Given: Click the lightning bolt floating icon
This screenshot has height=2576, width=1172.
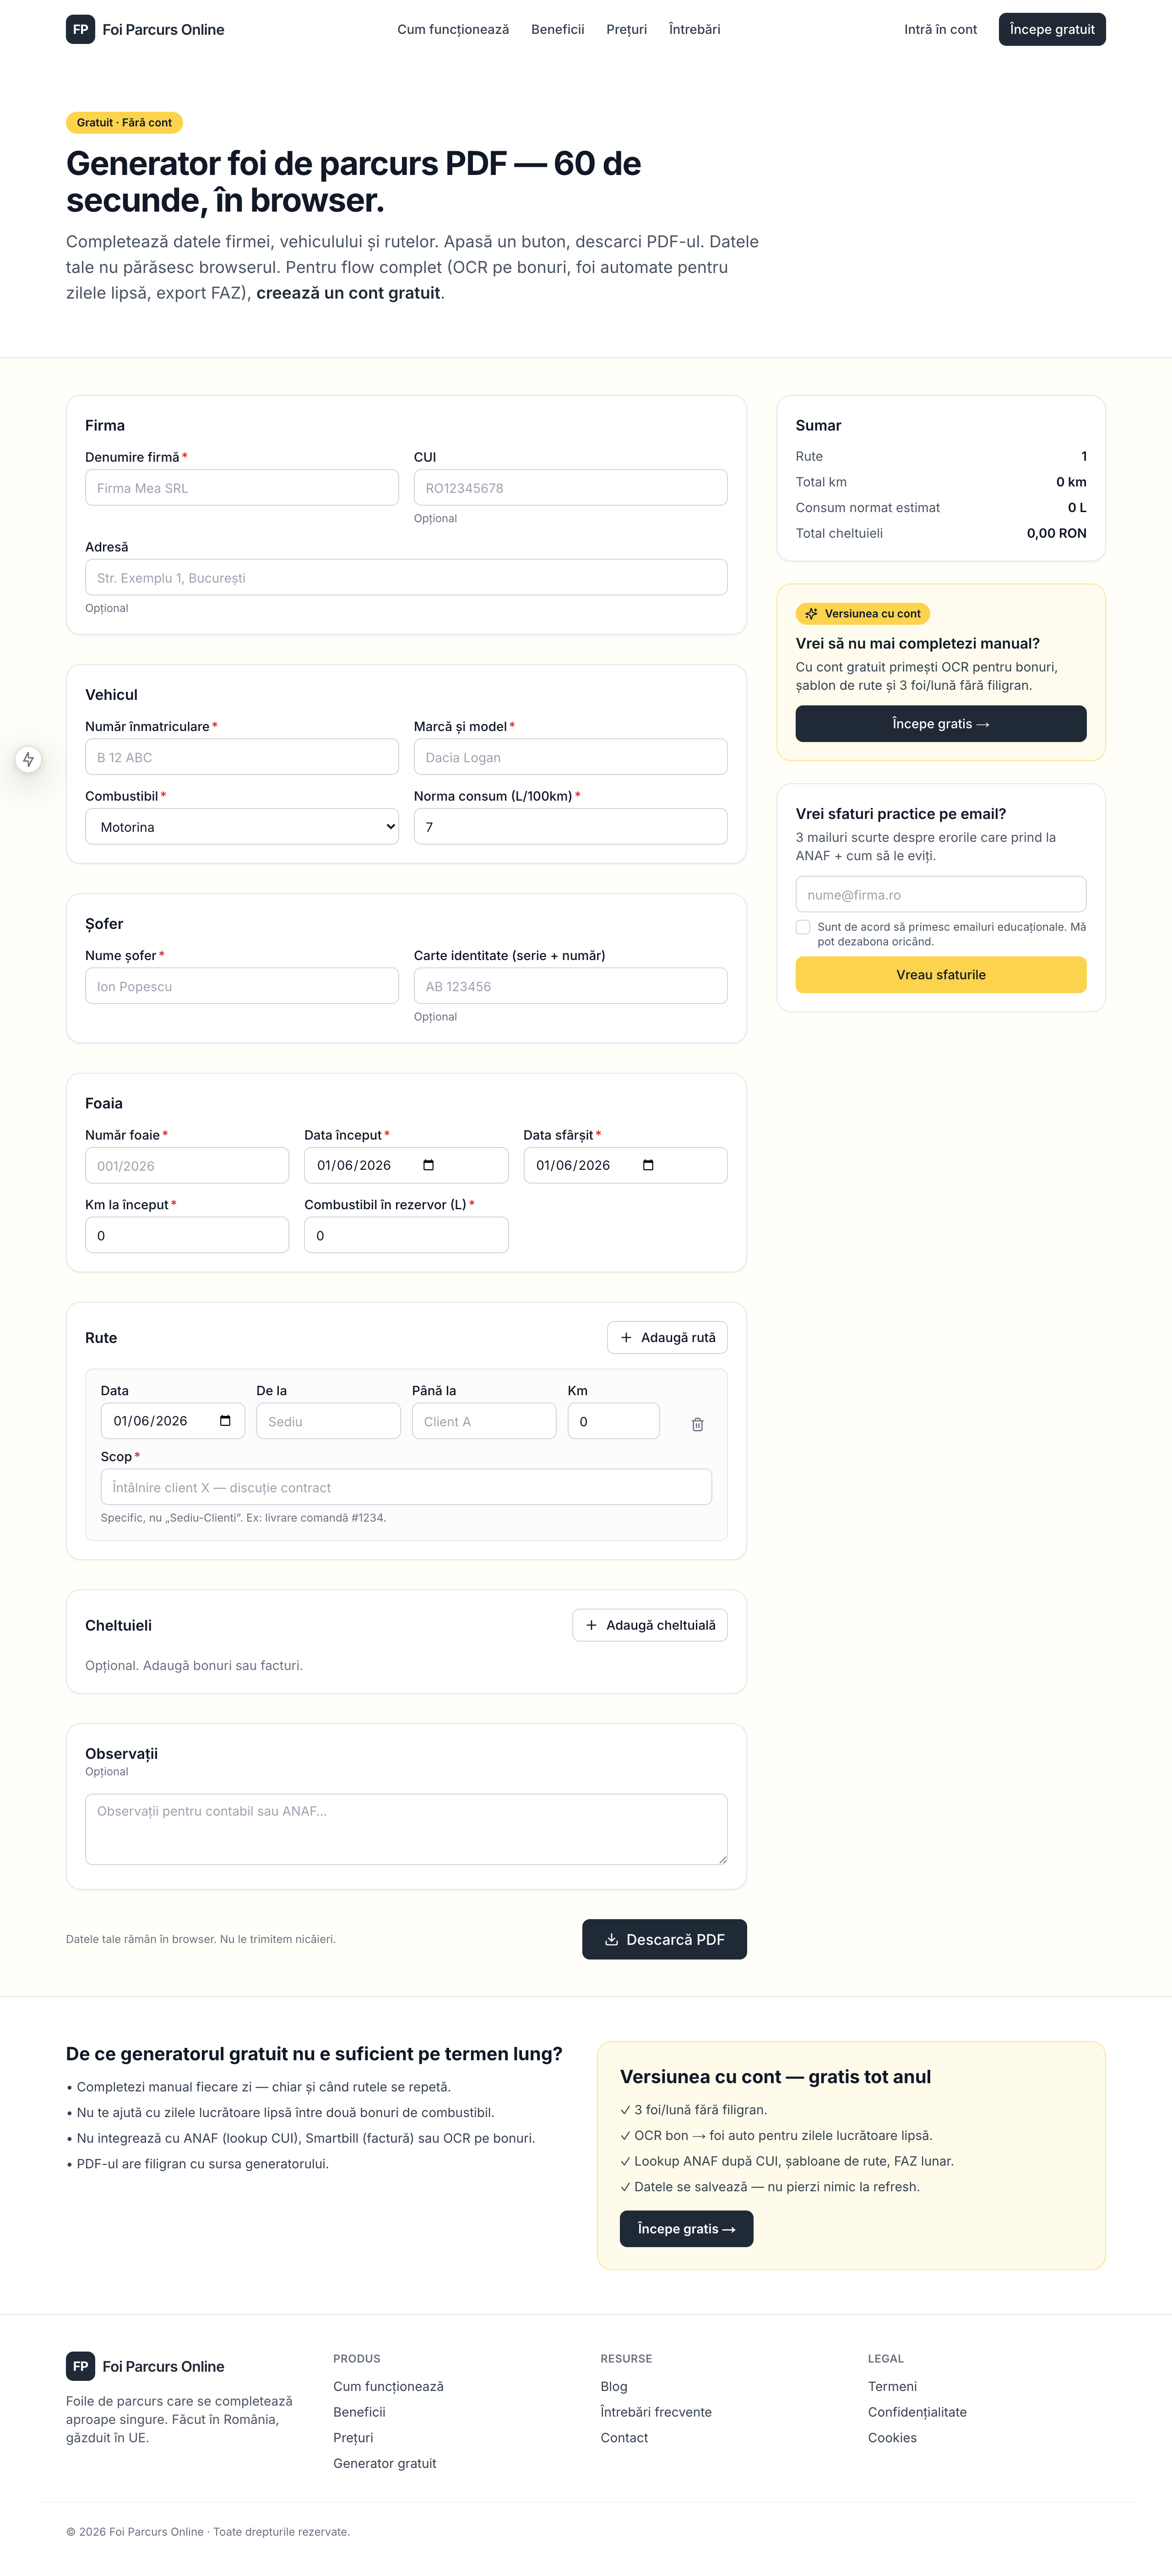Looking at the screenshot, I should pos(29,759).
